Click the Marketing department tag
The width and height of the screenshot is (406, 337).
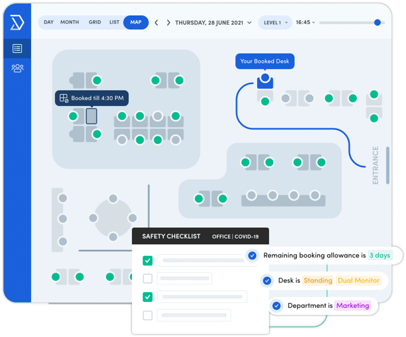353,306
